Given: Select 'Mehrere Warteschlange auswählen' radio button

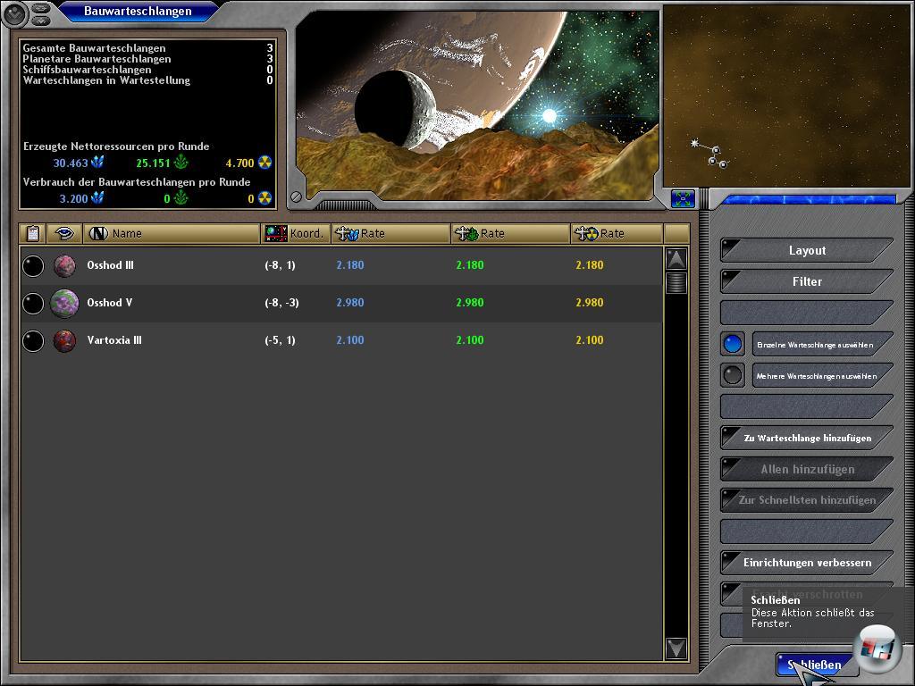Looking at the screenshot, I should (733, 375).
